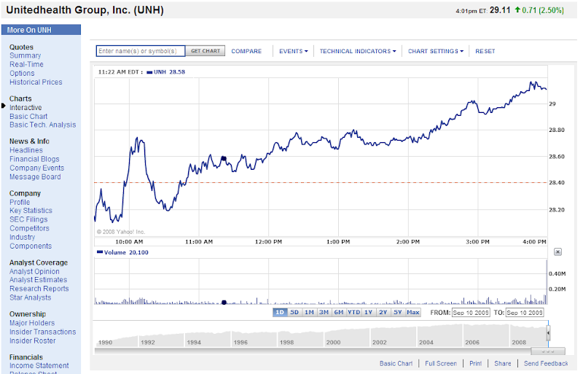The height and width of the screenshot is (374, 583).
Task: Select the 2Y time range
Action: [383, 312]
